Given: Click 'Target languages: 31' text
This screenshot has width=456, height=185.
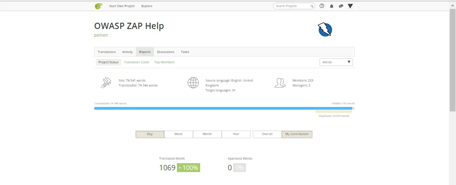Looking at the screenshot, I should [221, 90].
